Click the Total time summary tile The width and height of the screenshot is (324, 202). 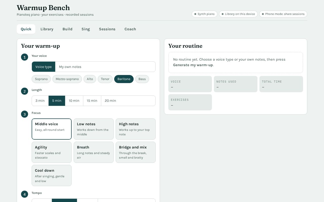click(x=281, y=84)
